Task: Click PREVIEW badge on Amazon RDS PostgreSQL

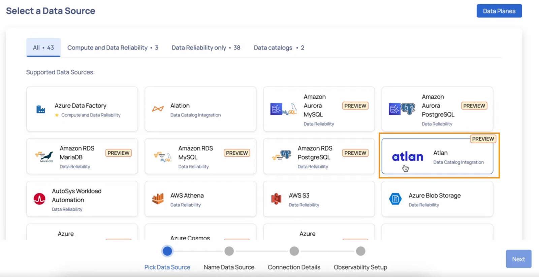Action: (x=355, y=153)
